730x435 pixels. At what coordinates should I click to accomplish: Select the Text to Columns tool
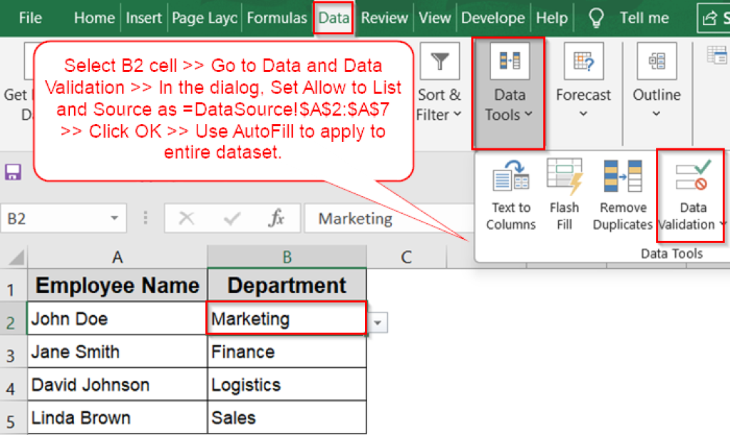point(510,193)
